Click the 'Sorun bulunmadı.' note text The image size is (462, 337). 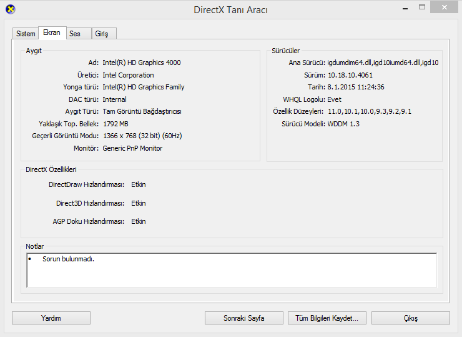(x=68, y=259)
